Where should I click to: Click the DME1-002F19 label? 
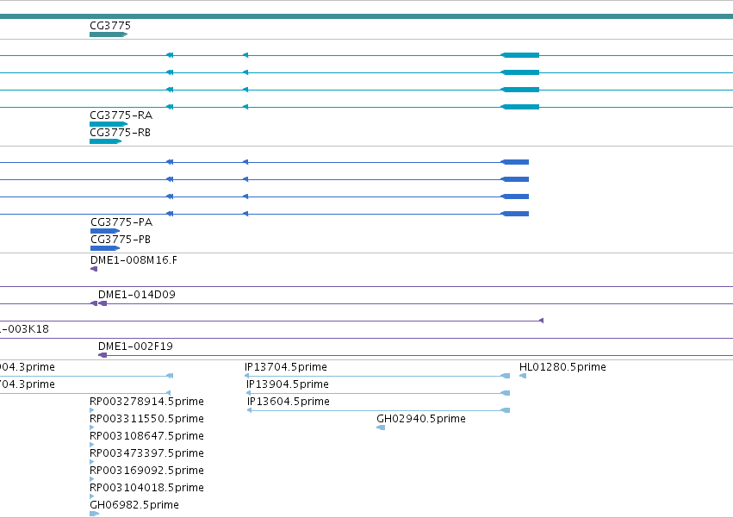click(135, 346)
